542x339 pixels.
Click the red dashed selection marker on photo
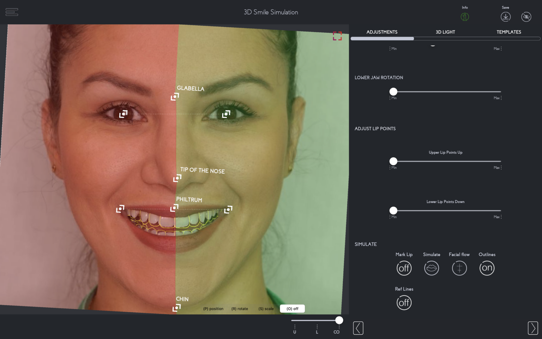(x=337, y=36)
